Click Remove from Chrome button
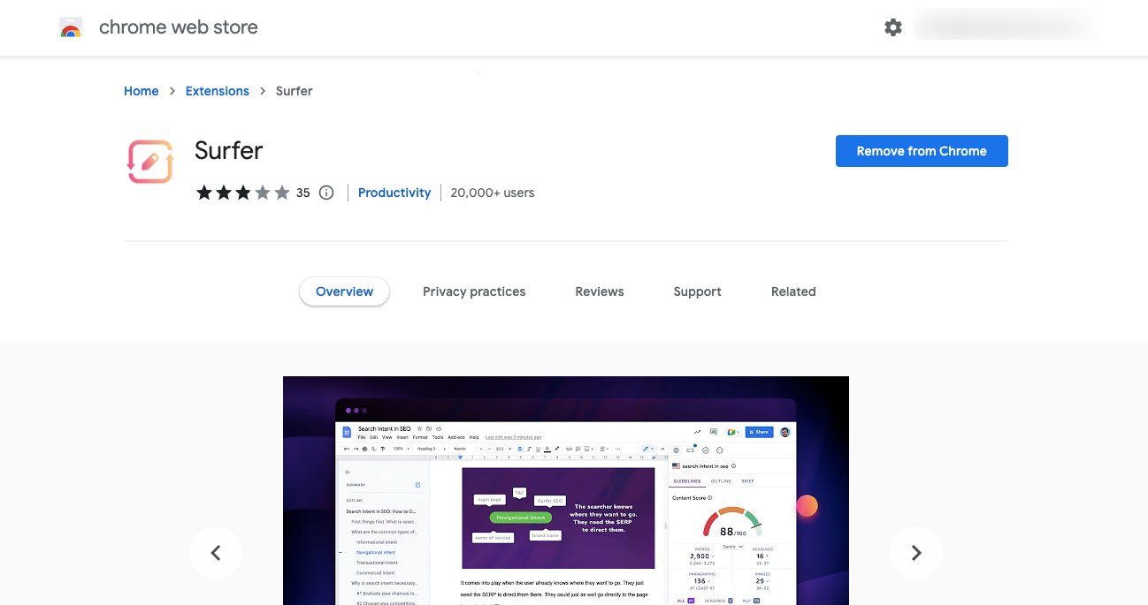This screenshot has width=1148, height=605. (922, 151)
